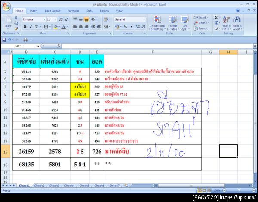The image size is (258, 202).
Task: Click Increase Decimal icon
Action: (x=138, y=27)
